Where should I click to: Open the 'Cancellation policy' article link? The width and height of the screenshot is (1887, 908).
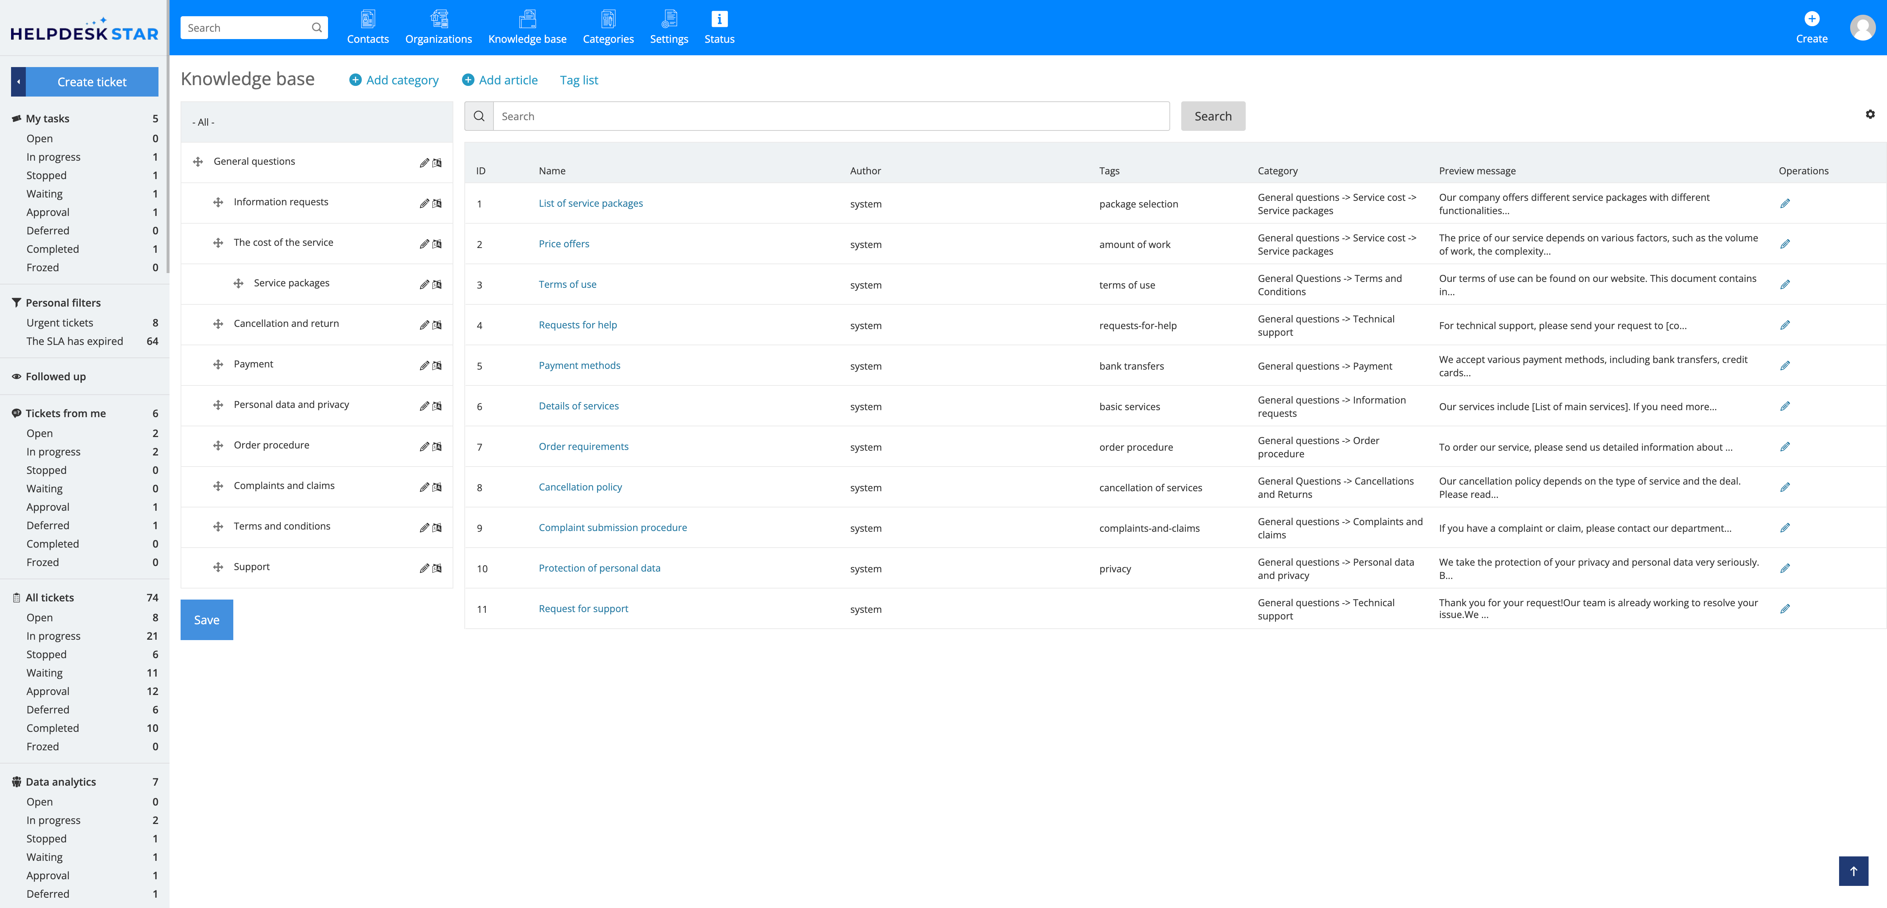579,487
